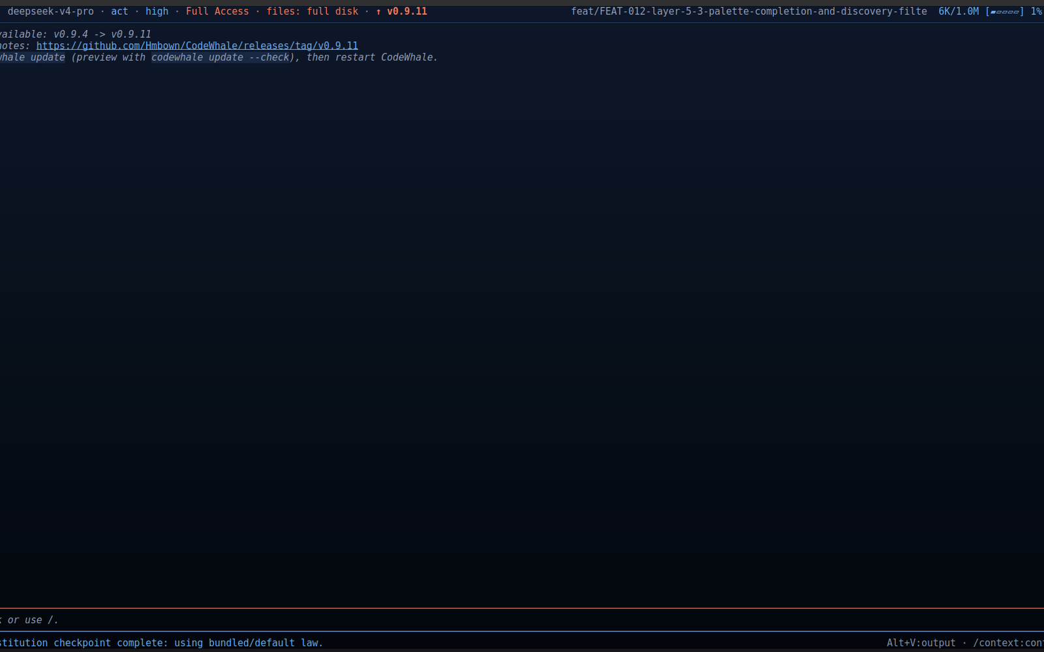The width and height of the screenshot is (1044, 652).
Task: Click the context usage progress bar
Action: [x=1005, y=12]
